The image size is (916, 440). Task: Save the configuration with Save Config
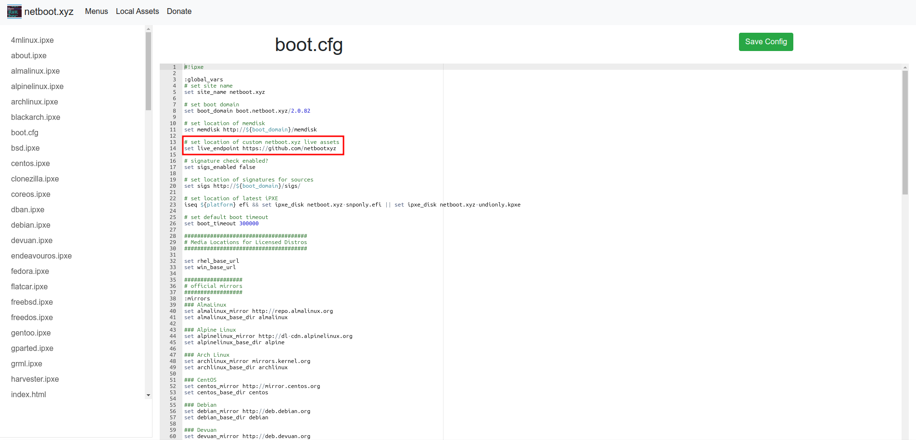pyautogui.click(x=766, y=42)
